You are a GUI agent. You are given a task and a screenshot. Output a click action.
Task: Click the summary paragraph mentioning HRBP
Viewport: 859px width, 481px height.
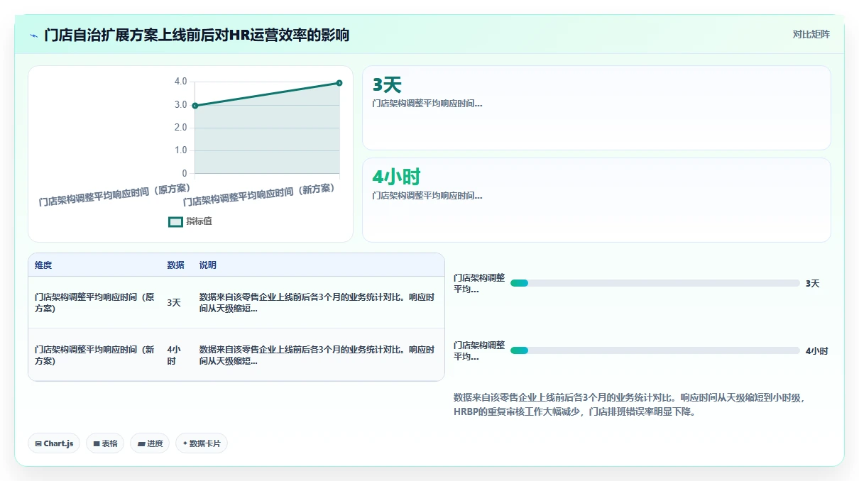point(628,404)
